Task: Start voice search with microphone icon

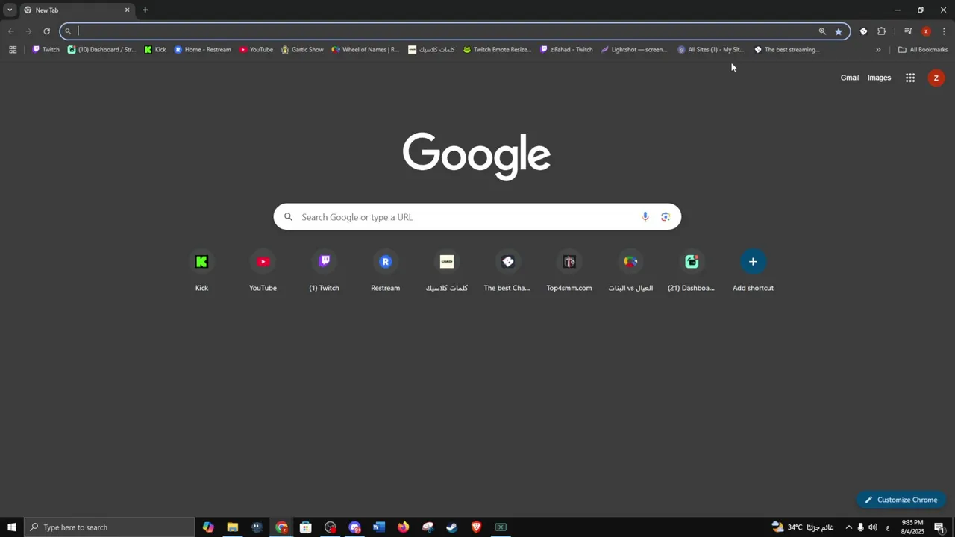Action: (645, 217)
